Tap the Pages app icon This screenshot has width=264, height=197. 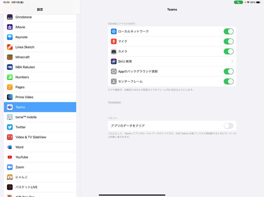click(x=10, y=87)
